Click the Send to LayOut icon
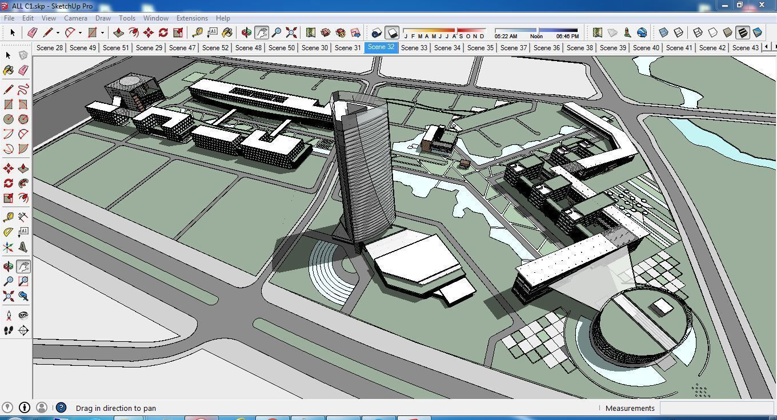 [355, 33]
